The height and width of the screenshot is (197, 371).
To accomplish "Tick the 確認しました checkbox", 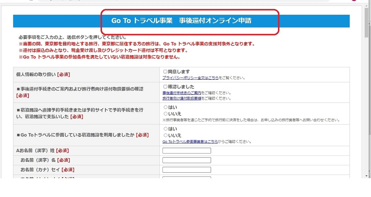I will pyautogui.click(x=165, y=87).
